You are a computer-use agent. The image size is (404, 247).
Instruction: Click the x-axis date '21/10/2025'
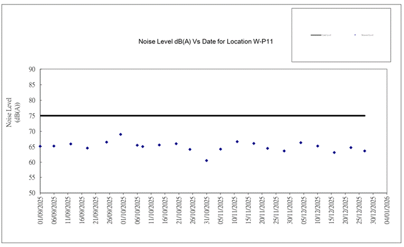pyautogui.click(x=179, y=210)
